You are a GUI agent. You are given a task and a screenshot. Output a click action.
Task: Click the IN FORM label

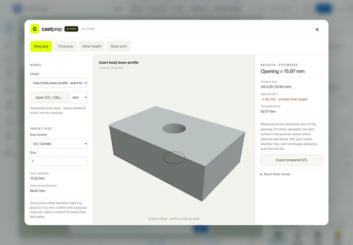click(88, 29)
